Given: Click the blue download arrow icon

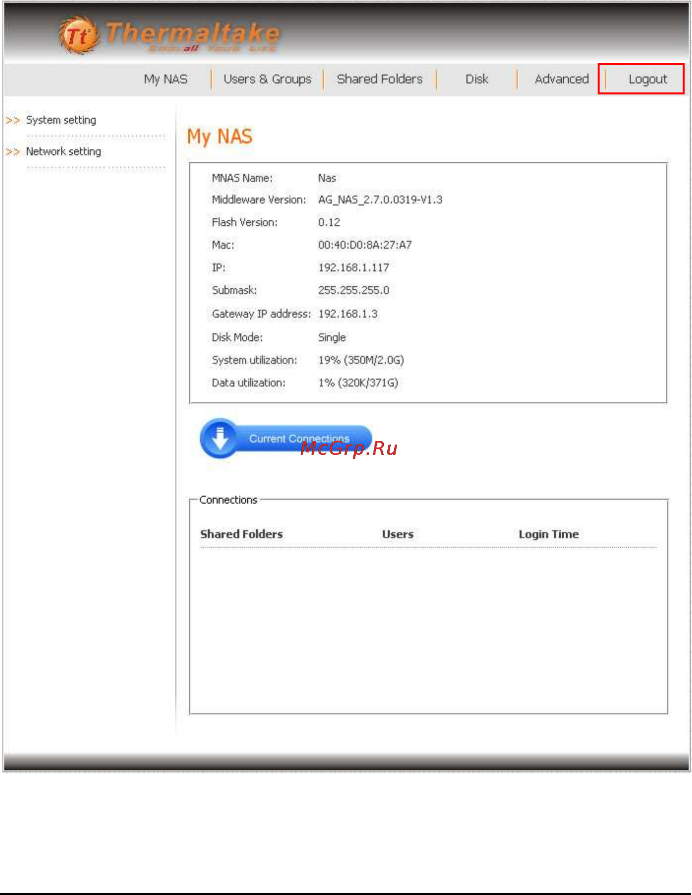Looking at the screenshot, I should coord(220,438).
